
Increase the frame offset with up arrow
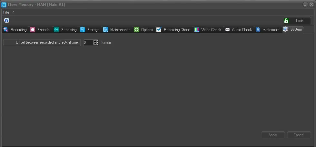[95, 41]
